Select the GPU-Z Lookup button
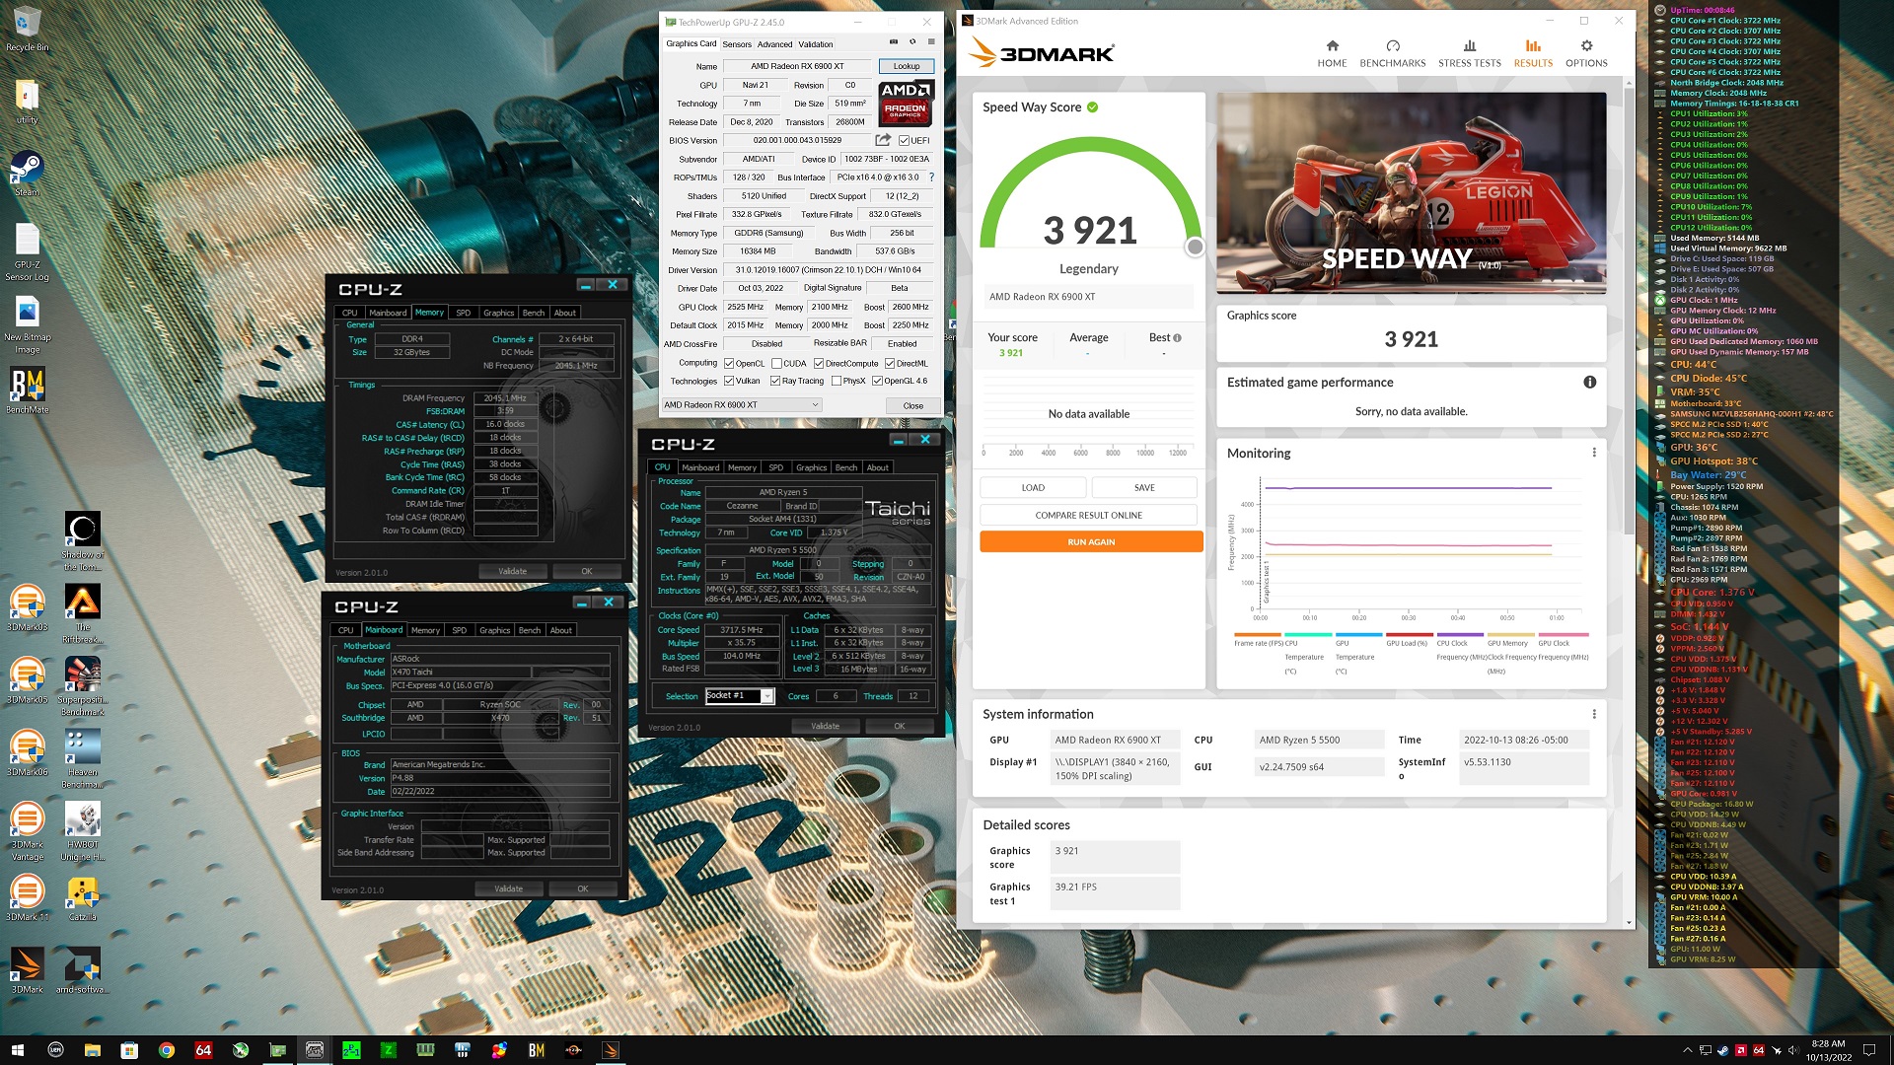This screenshot has width=1894, height=1065. click(x=906, y=65)
